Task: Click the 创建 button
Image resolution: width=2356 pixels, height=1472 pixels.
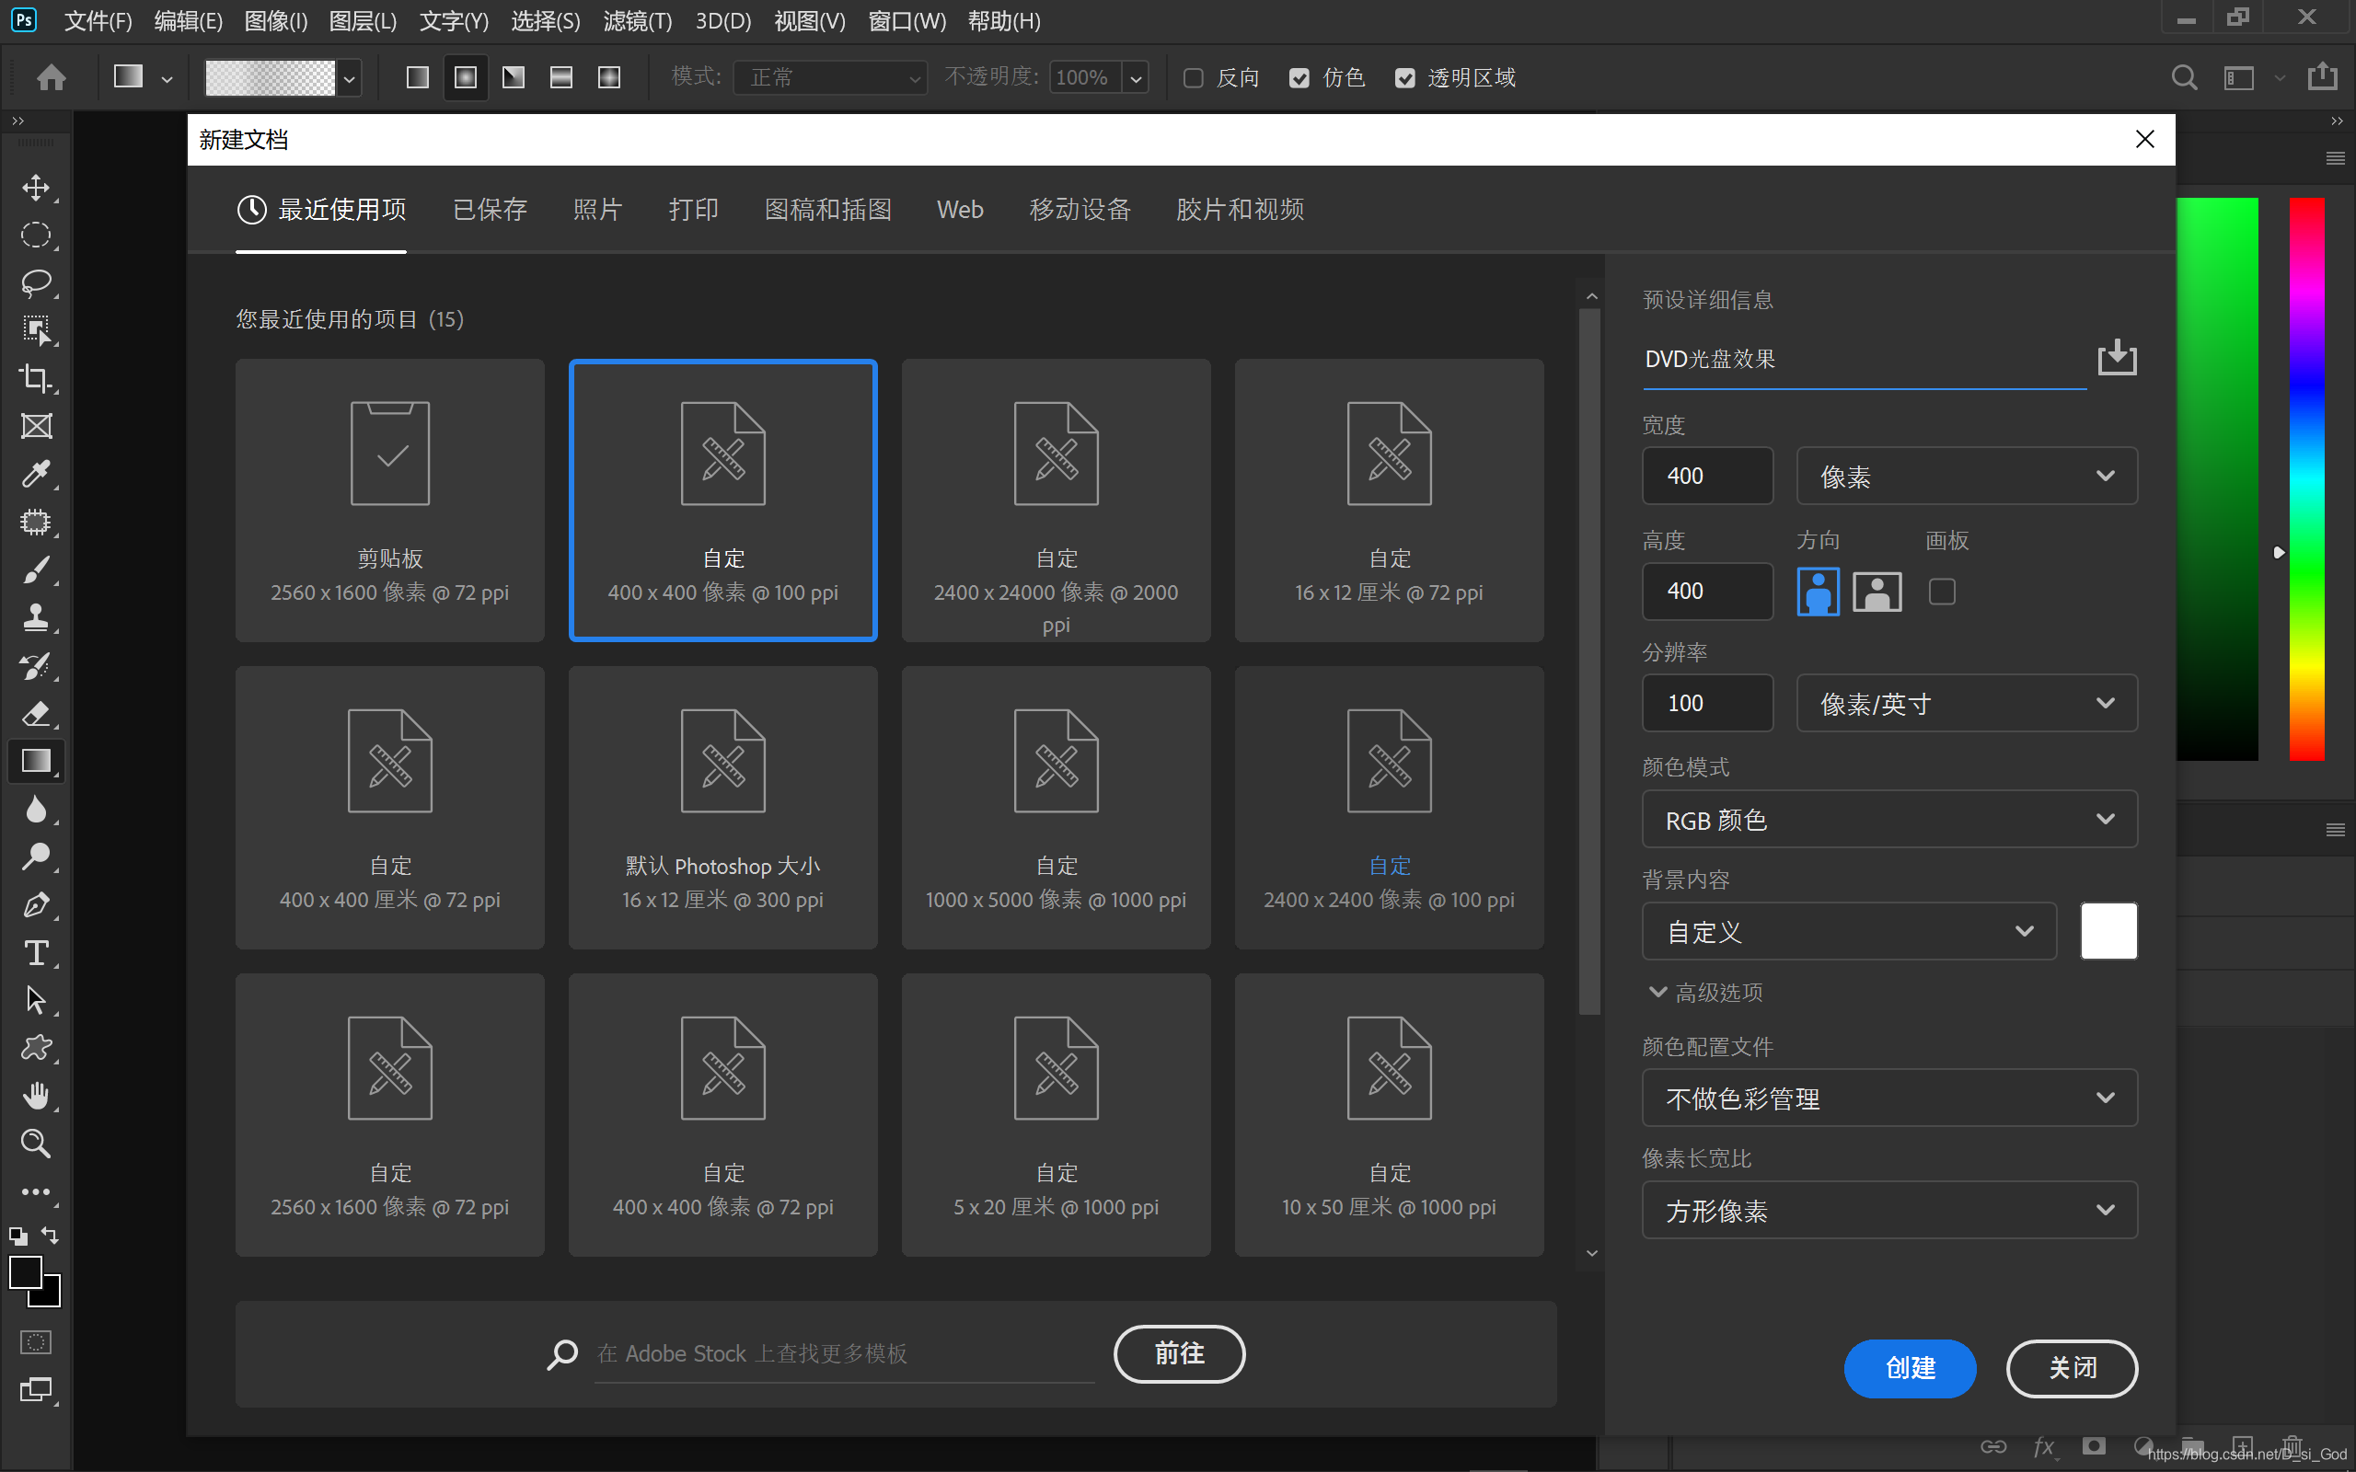Action: click(1909, 1368)
